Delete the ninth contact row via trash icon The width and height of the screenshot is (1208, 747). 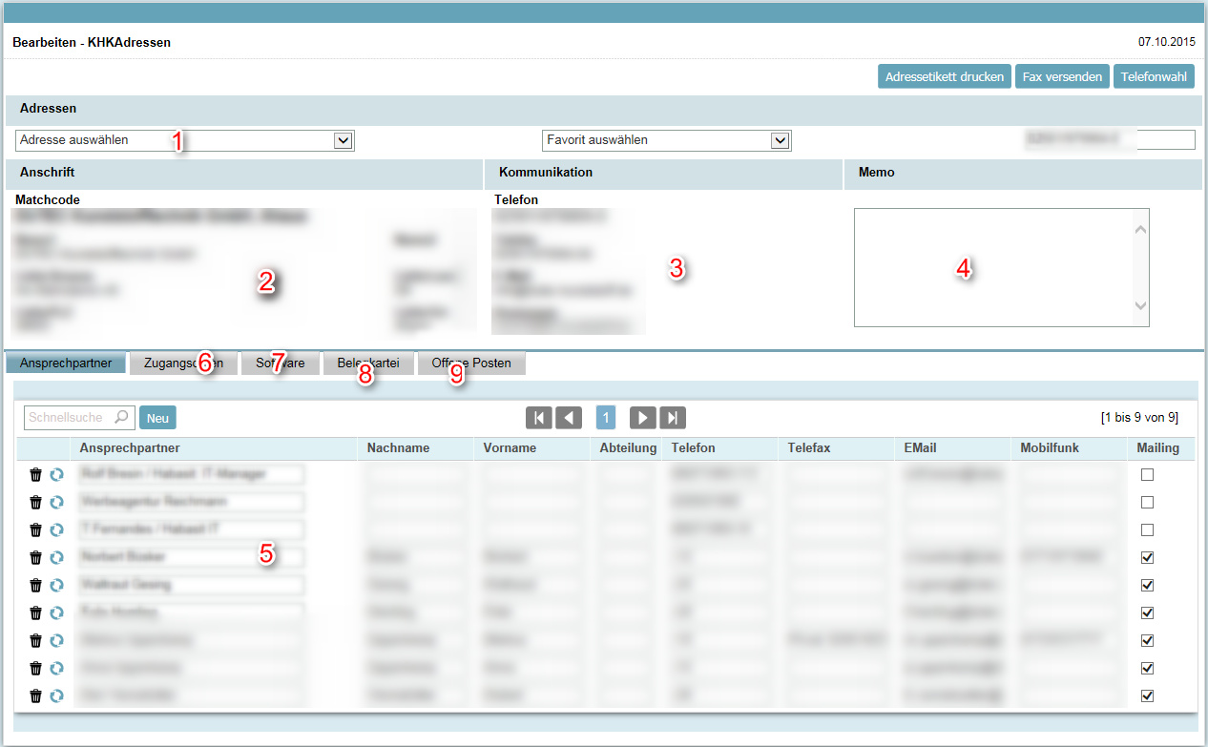(x=35, y=695)
